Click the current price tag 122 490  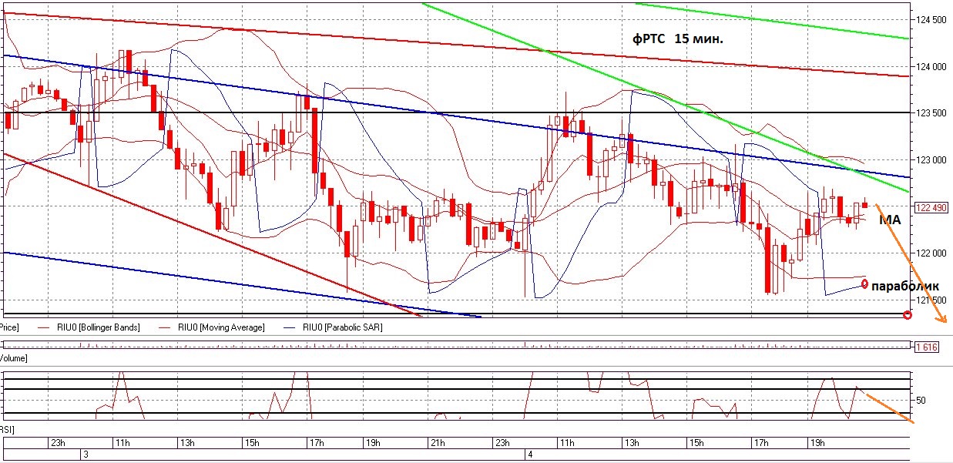pos(931,207)
